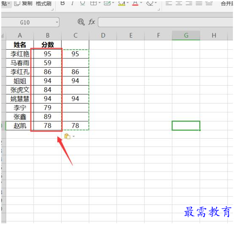Click the red font color icon
This screenshot has width=235, height=225.
(135, 3)
